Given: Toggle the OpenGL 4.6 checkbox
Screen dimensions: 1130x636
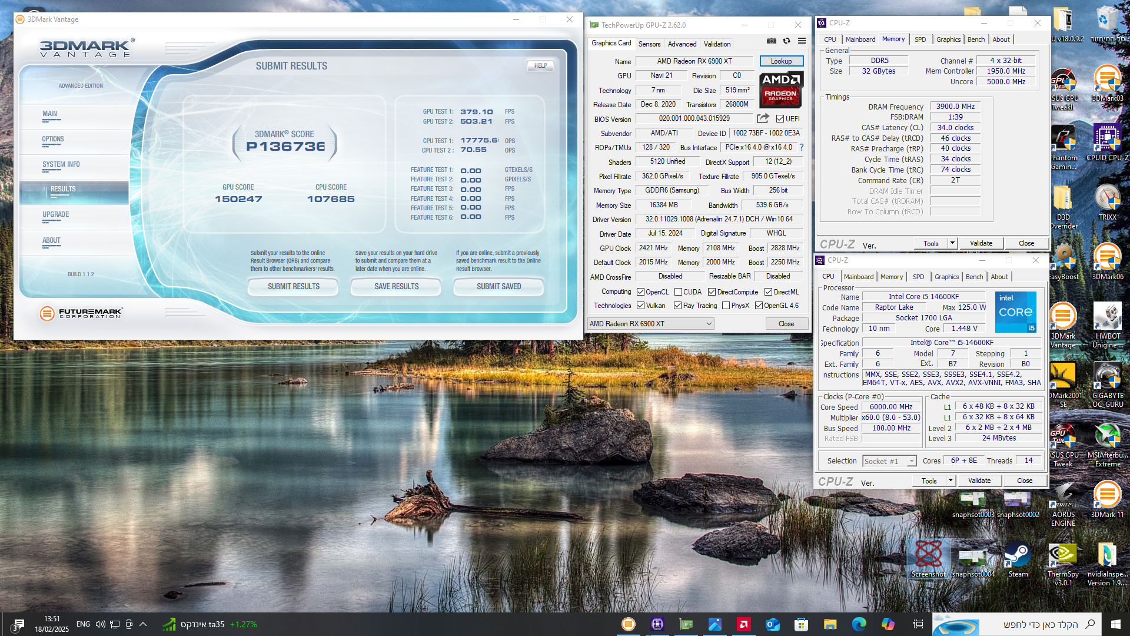Looking at the screenshot, I should [759, 306].
